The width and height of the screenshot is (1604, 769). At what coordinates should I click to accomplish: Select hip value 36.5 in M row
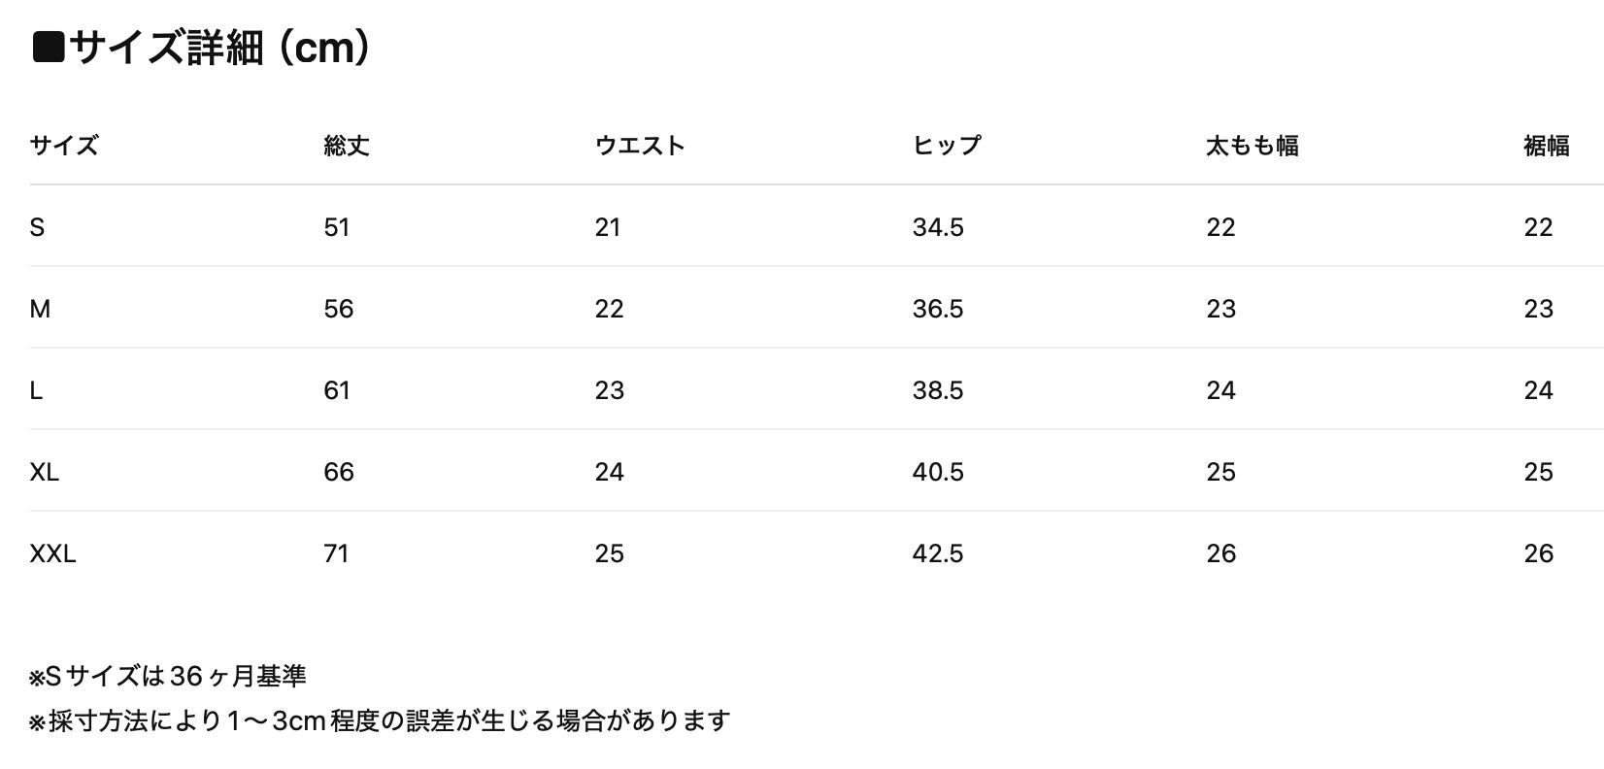point(938,309)
